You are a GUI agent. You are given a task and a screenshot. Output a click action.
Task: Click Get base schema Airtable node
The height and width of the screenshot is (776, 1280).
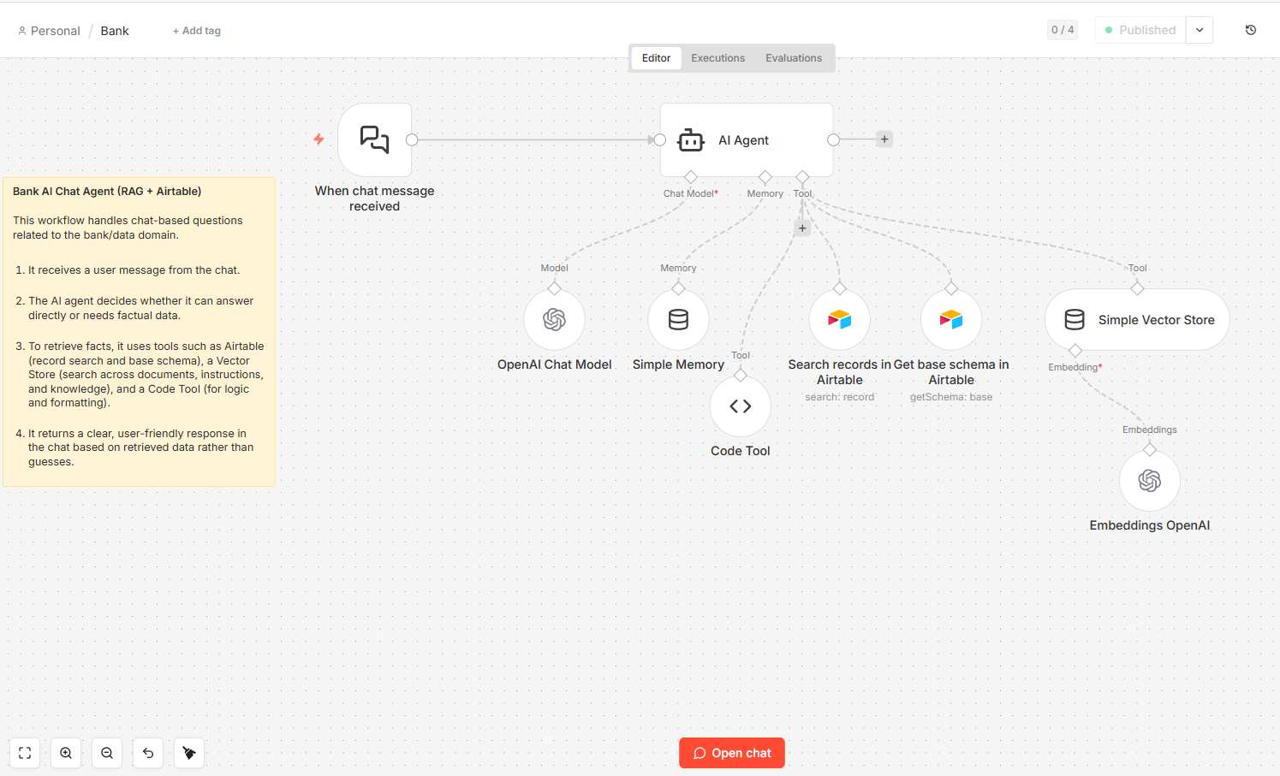tap(950, 320)
